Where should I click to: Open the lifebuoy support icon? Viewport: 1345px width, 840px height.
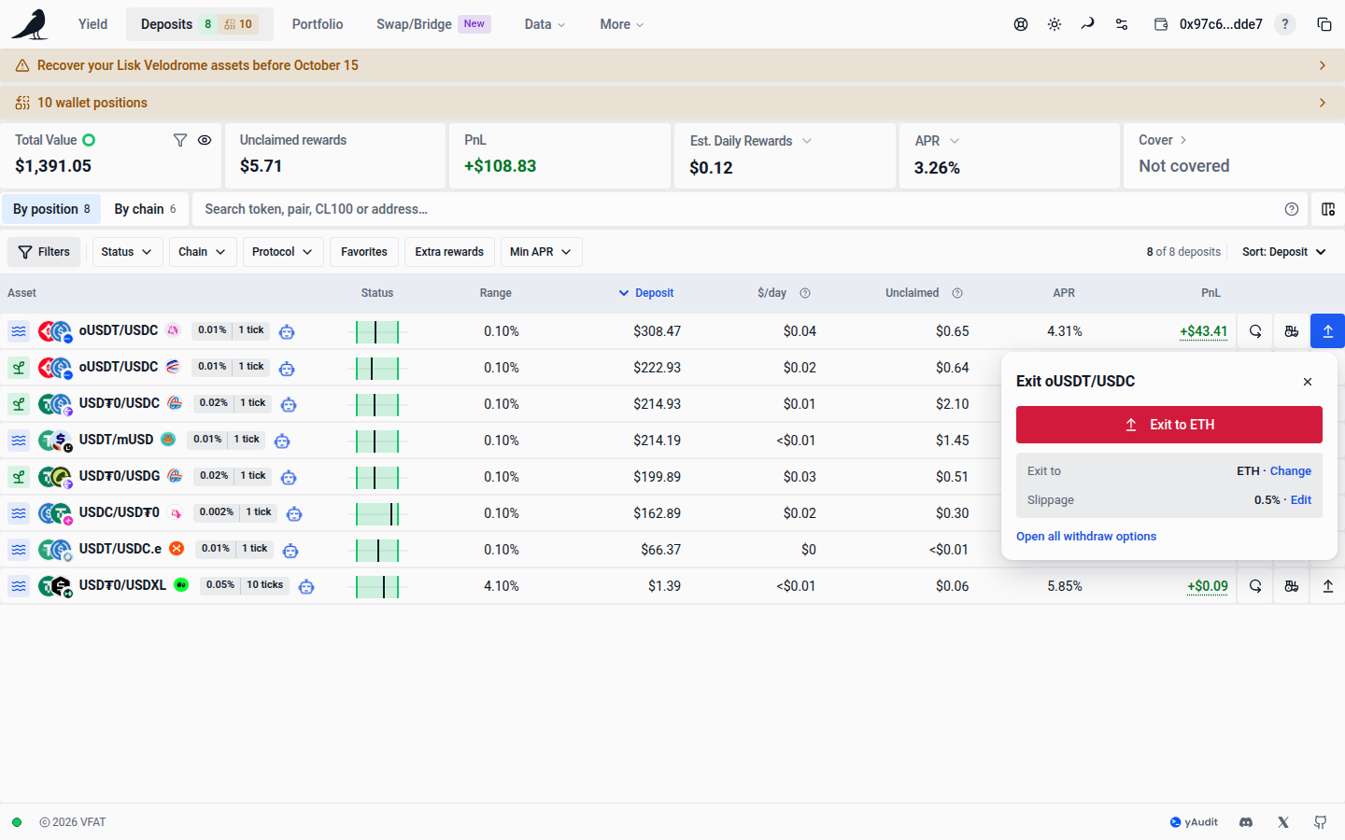(x=1021, y=24)
